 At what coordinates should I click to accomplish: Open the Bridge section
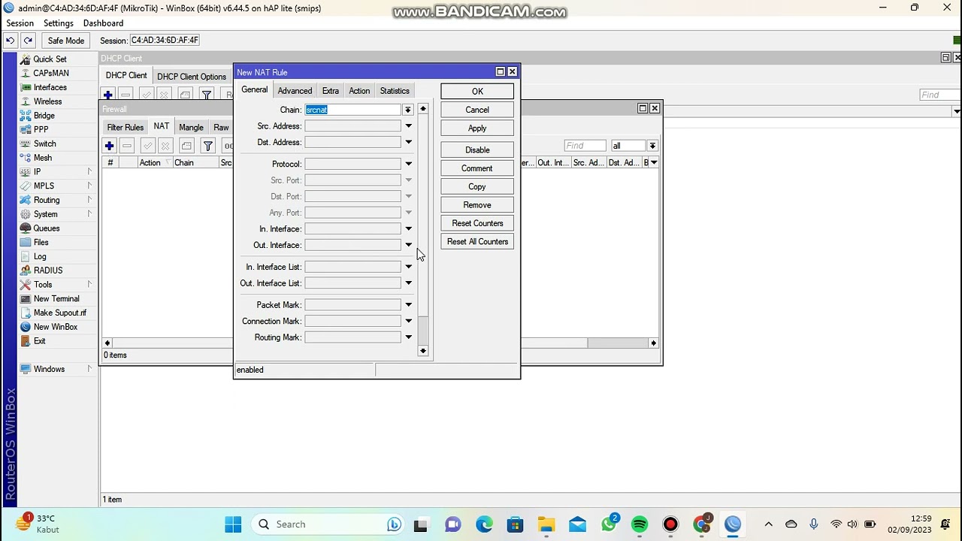click(44, 116)
